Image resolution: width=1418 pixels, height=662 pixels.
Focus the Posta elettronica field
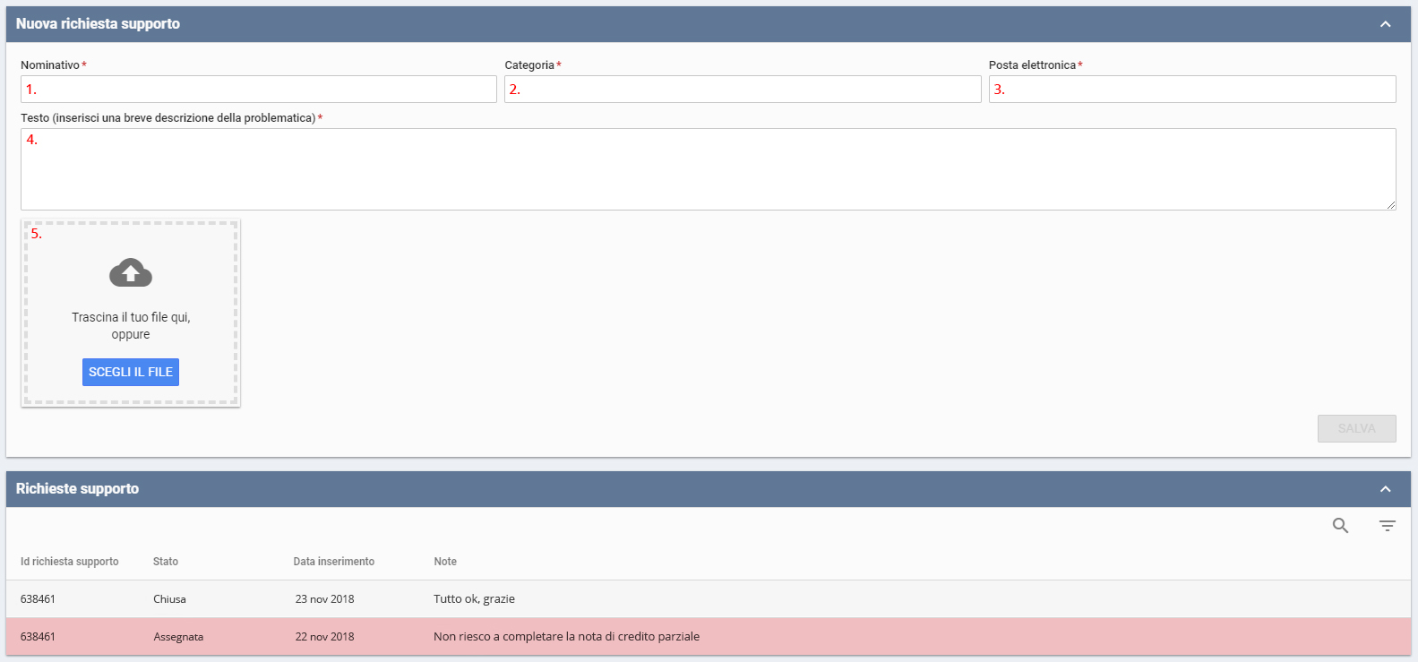[1192, 89]
